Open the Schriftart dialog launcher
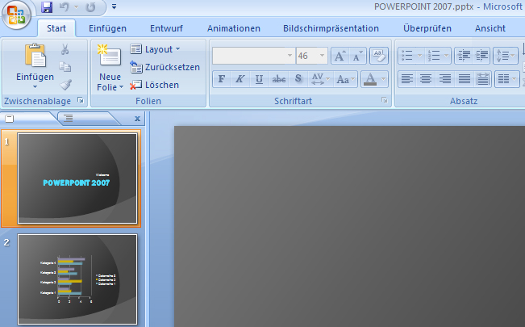The width and height of the screenshot is (525, 327). [385, 100]
